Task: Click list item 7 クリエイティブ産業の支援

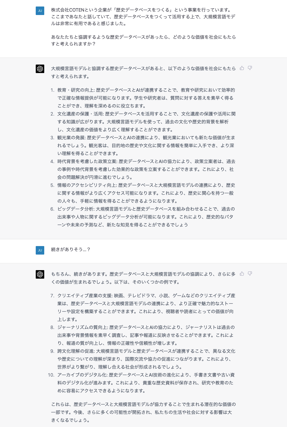Action: pos(143,308)
